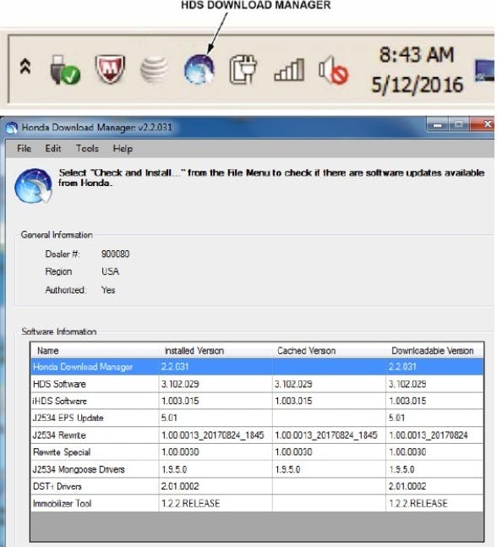Click the muted speaker volume icon
Viewport: 497px width, 547px height.
point(333,70)
